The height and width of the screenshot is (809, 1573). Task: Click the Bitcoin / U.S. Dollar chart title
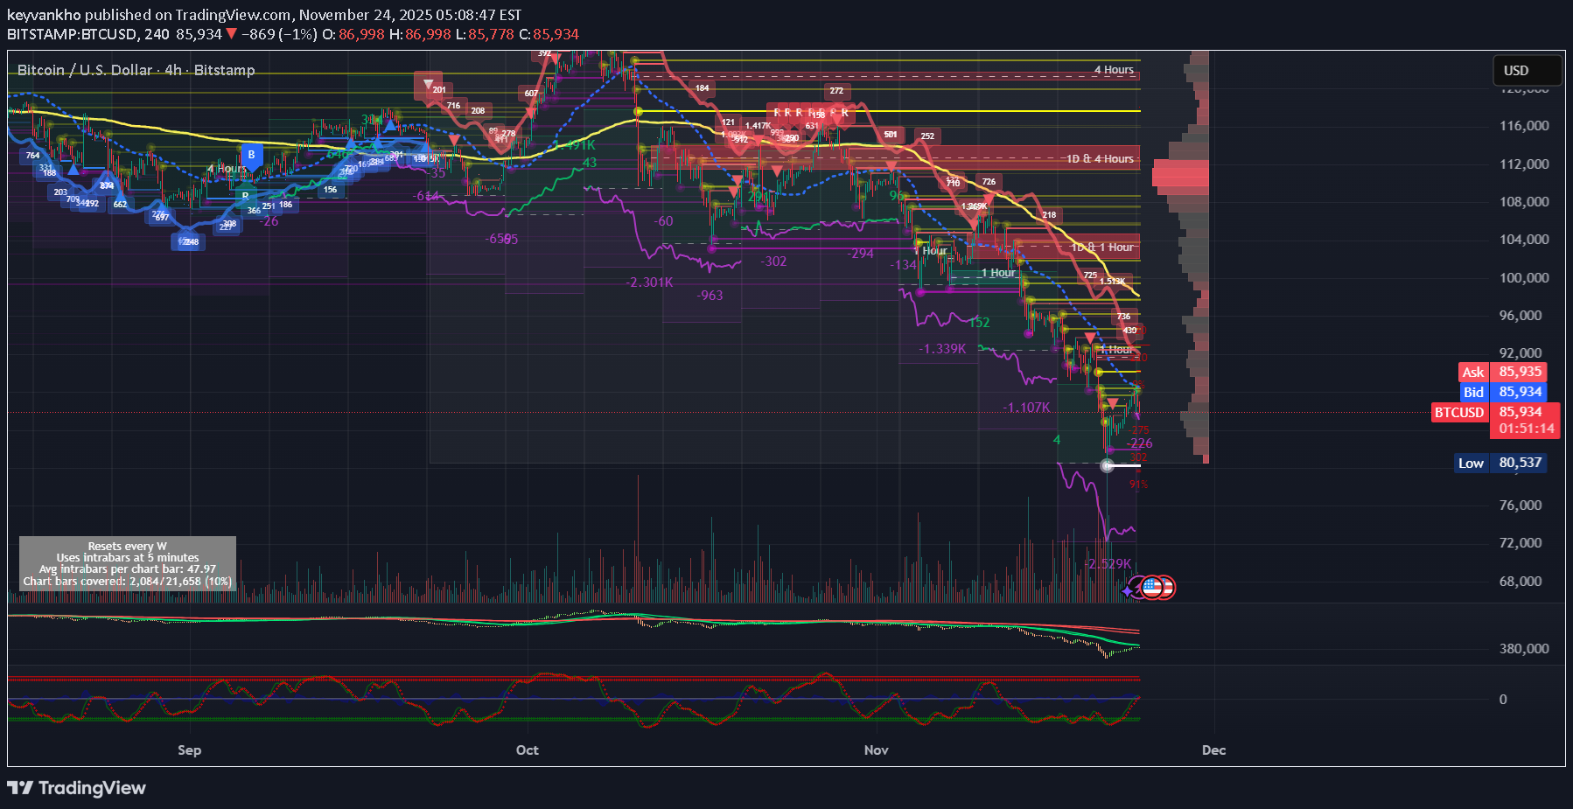coord(136,70)
